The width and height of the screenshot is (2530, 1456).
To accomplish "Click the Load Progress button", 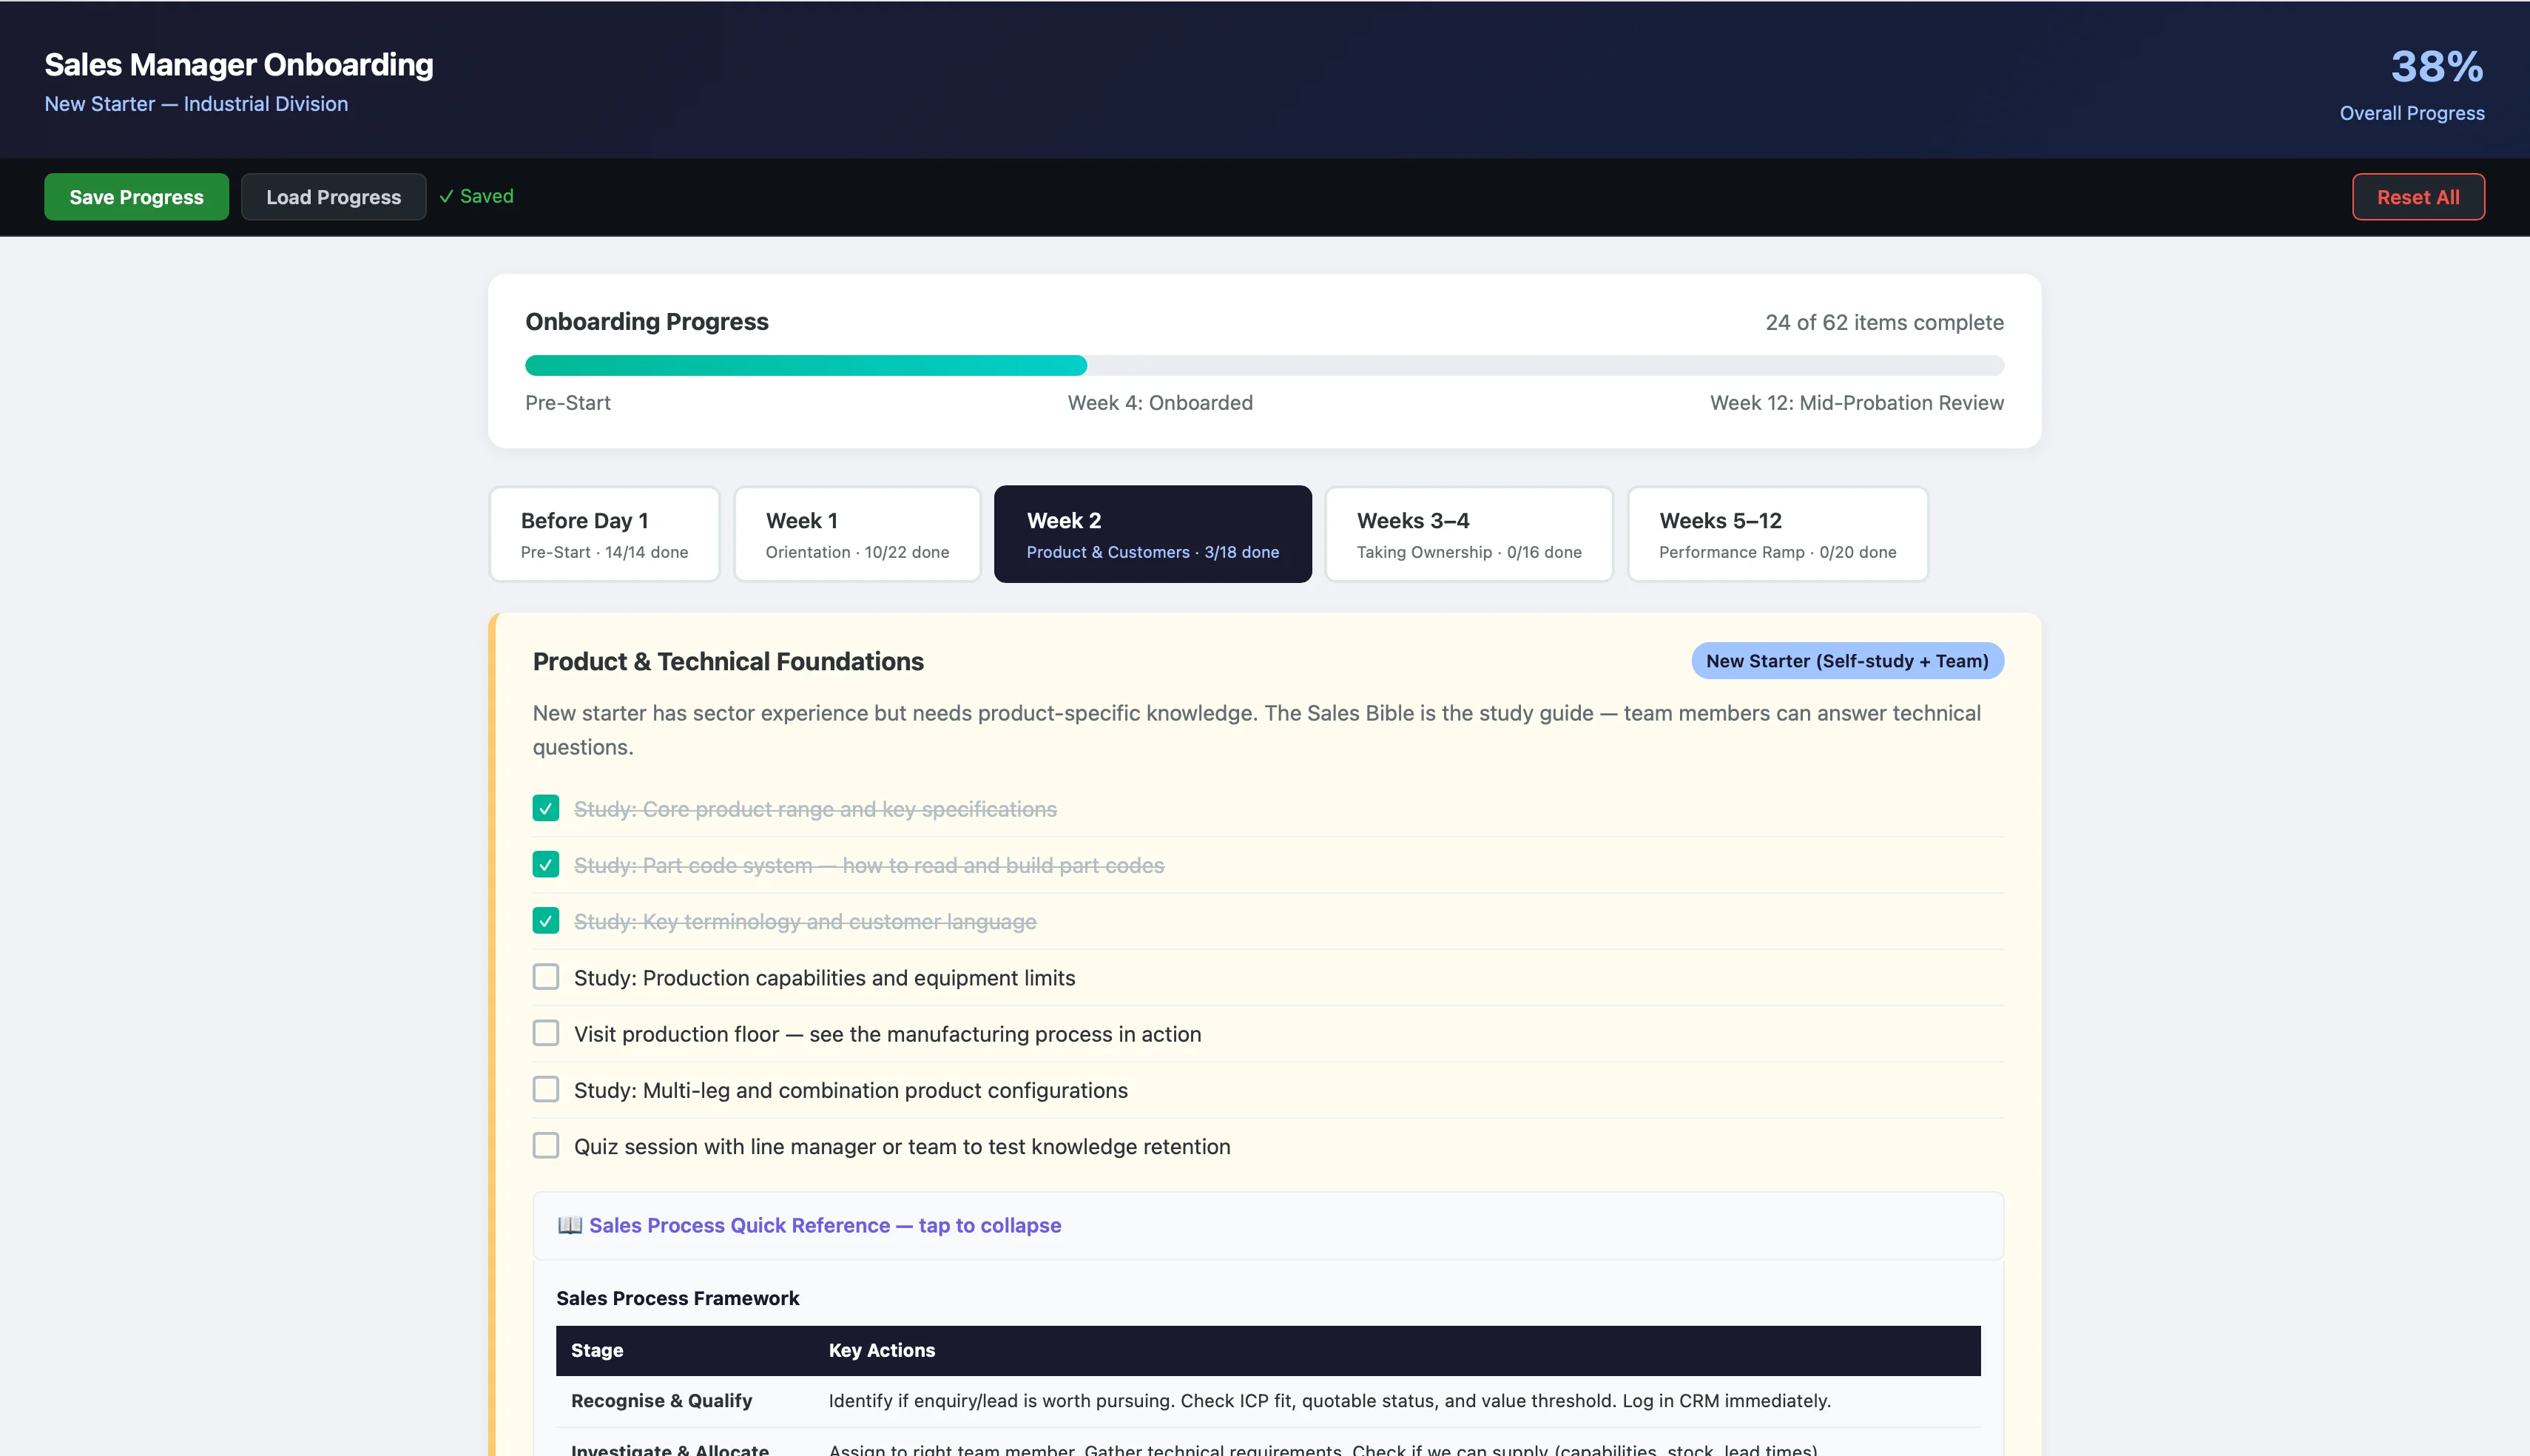I will coord(333,196).
